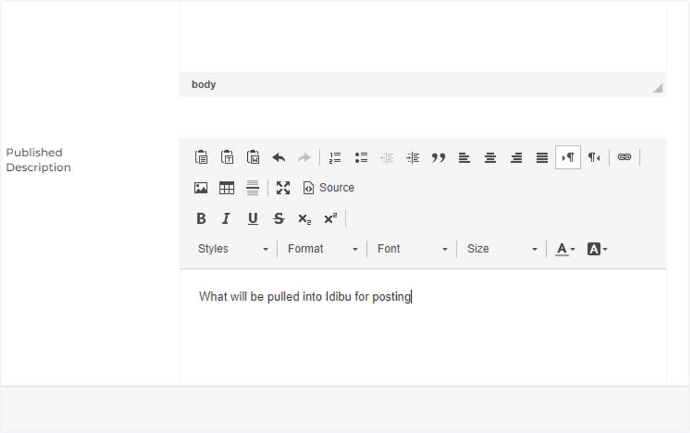Toggle bold formatting
This screenshot has width=690, height=433.
point(201,219)
